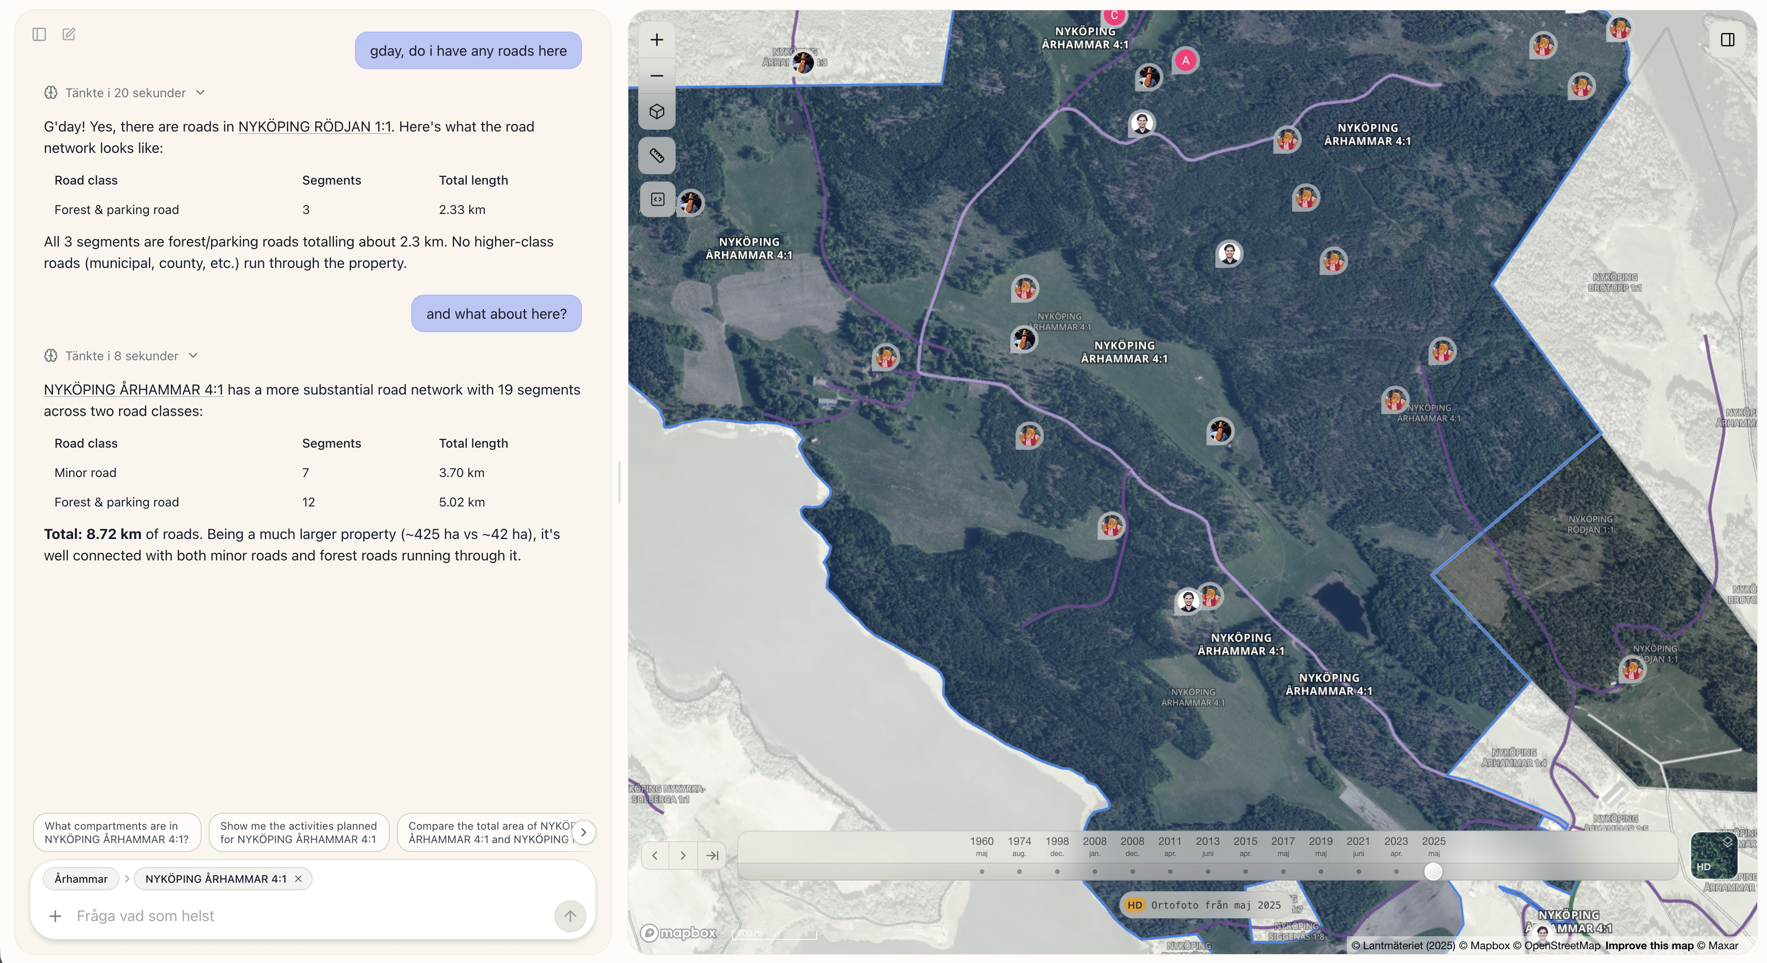Screen dimensions: 1767x963
Task: Click the pink C marker on map
Action: point(1115,15)
